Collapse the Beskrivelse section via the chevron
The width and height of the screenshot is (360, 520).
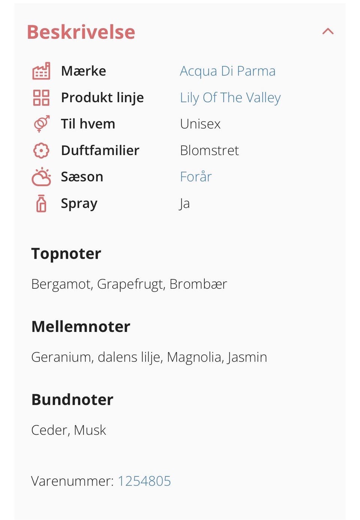tap(328, 32)
